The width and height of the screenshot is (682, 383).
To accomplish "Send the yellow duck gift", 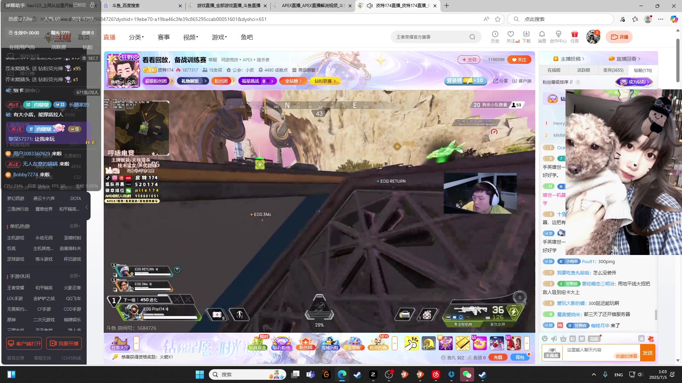I will pyautogui.click(x=480, y=343).
